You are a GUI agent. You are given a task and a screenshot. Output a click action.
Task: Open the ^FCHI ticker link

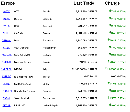click(x=6, y=33)
